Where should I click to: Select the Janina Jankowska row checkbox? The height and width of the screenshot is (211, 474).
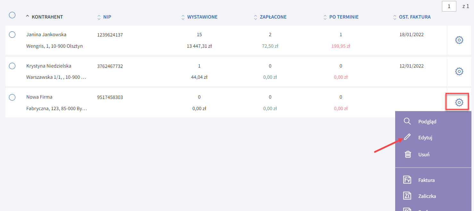pyautogui.click(x=12, y=35)
